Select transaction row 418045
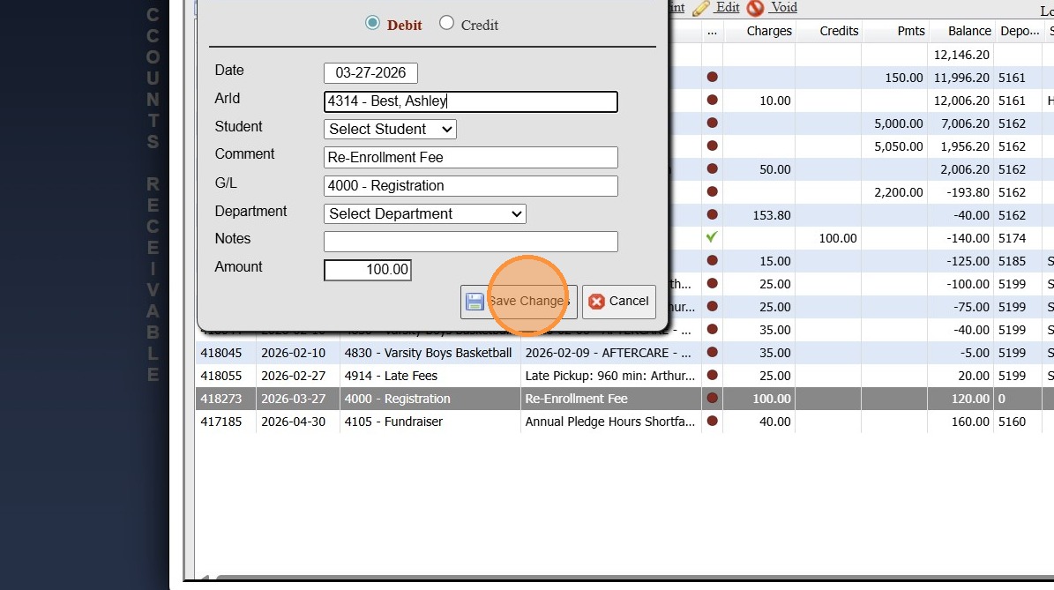 tap(624, 353)
